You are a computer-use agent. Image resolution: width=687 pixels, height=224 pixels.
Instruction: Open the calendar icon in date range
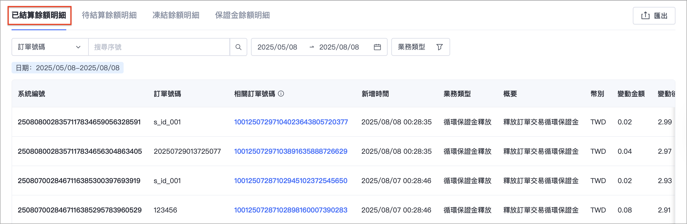tap(377, 47)
